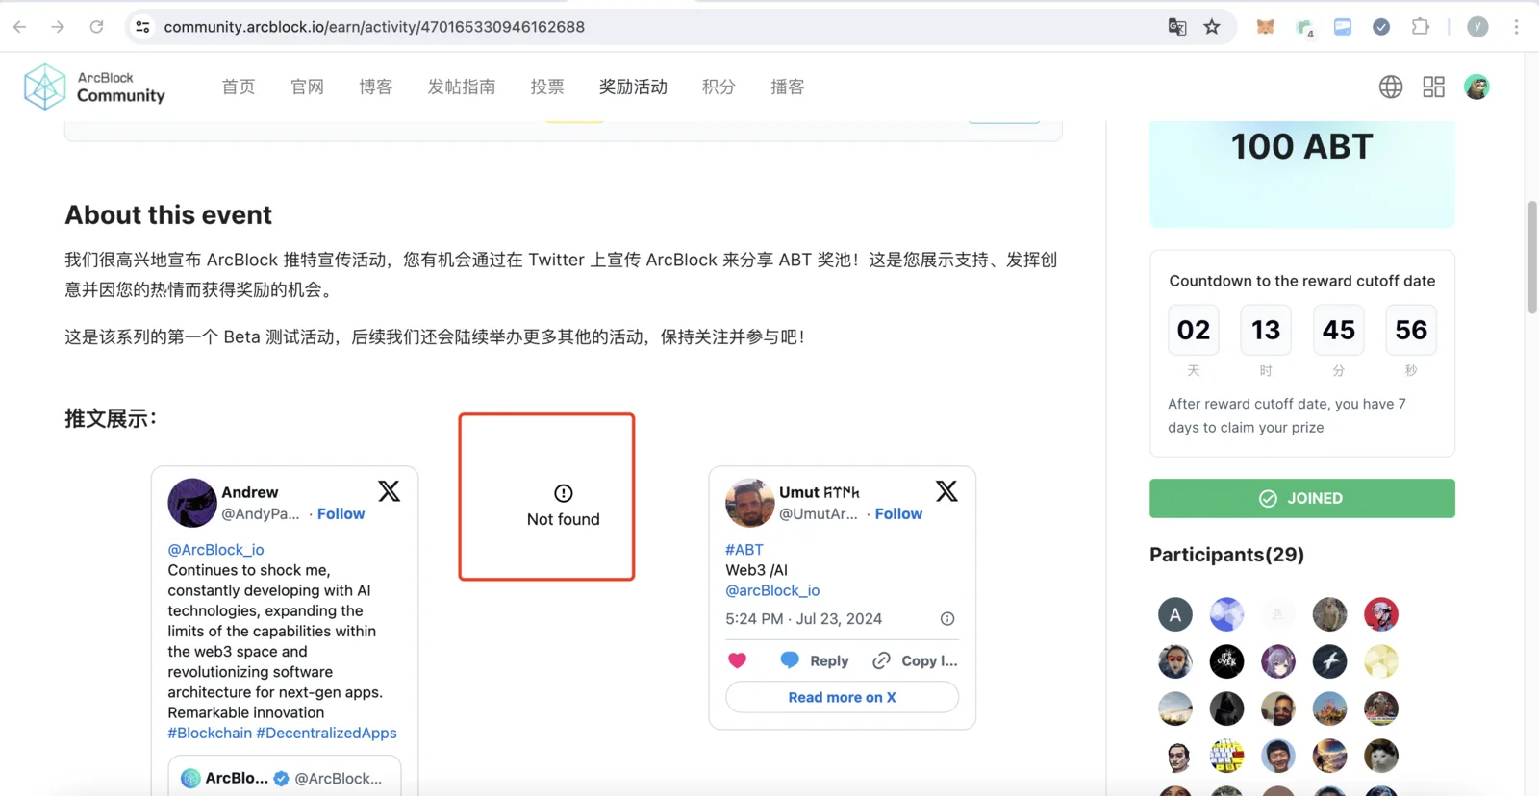Open Google Translate page icon

(x=1176, y=27)
